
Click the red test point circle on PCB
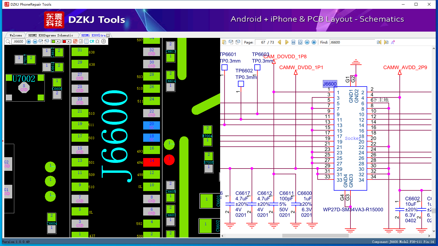point(169,160)
